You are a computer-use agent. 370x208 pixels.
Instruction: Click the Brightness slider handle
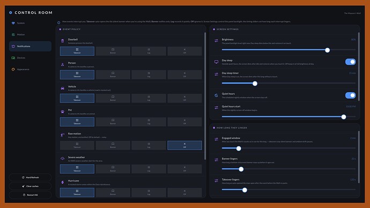click(327, 50)
